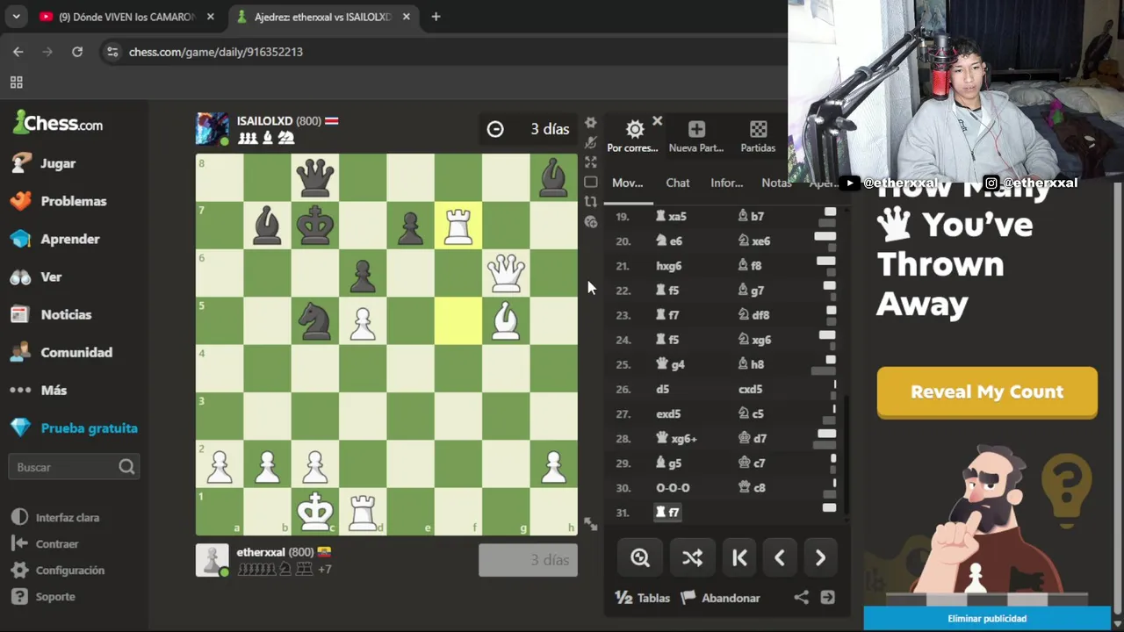Jump to the first move button

coord(739,558)
